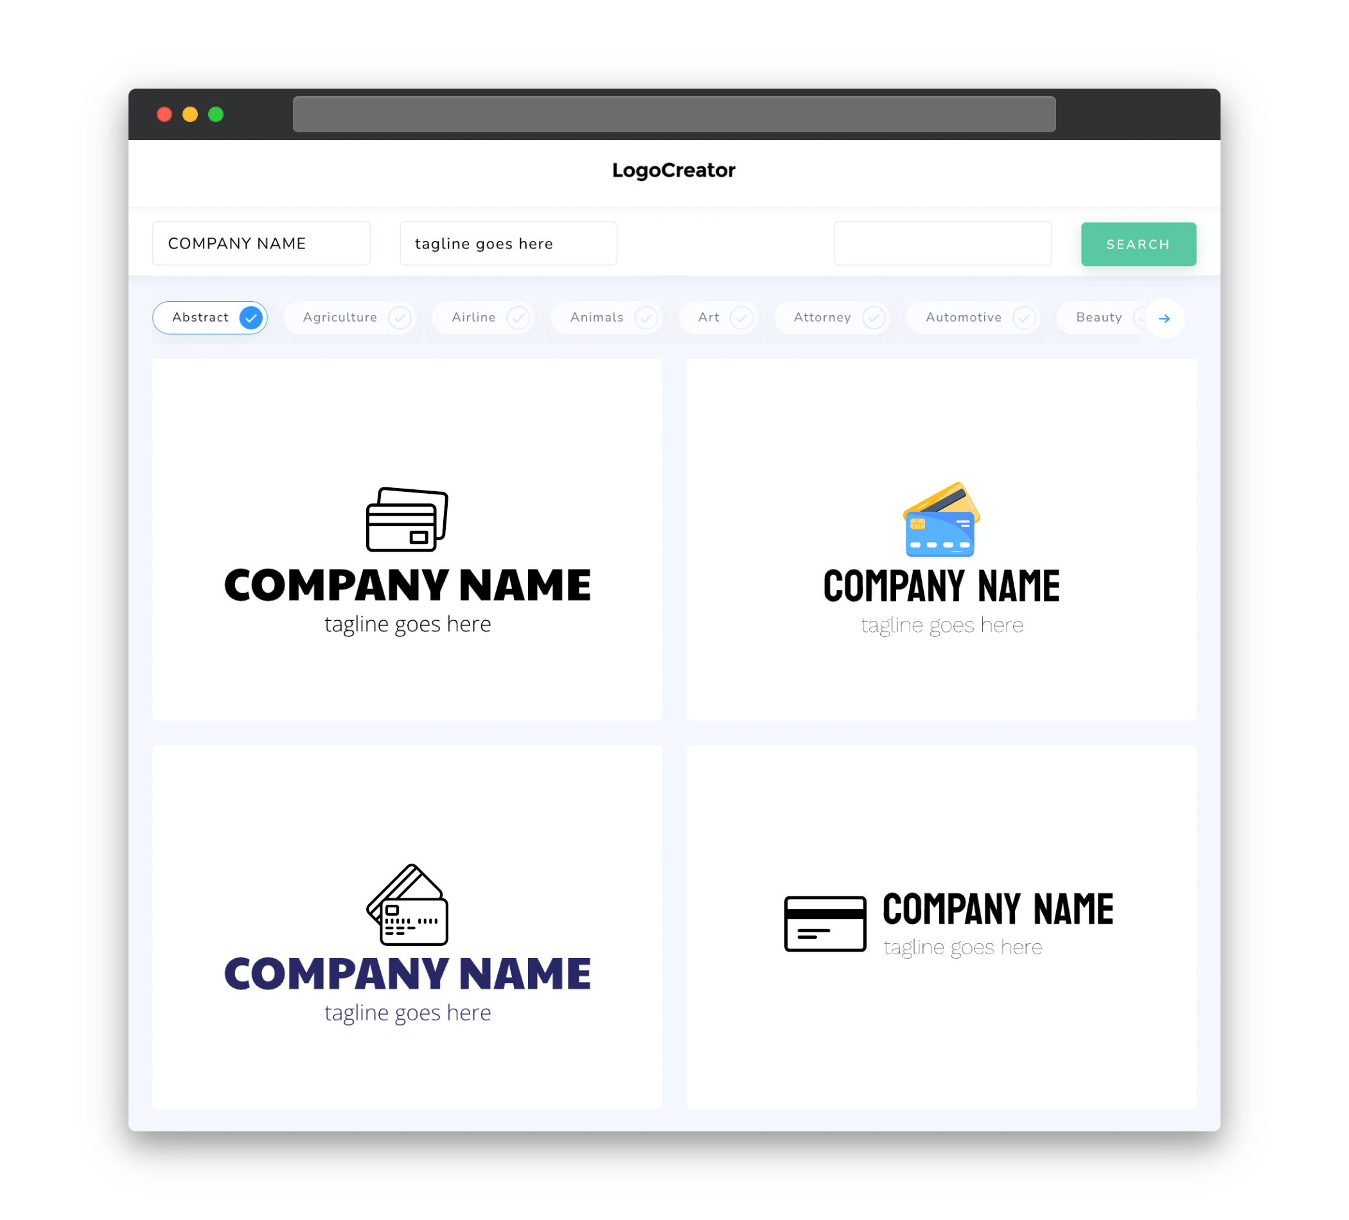Click the SEARCH button
Screen dimensions: 1349x1220
pos(1136,244)
